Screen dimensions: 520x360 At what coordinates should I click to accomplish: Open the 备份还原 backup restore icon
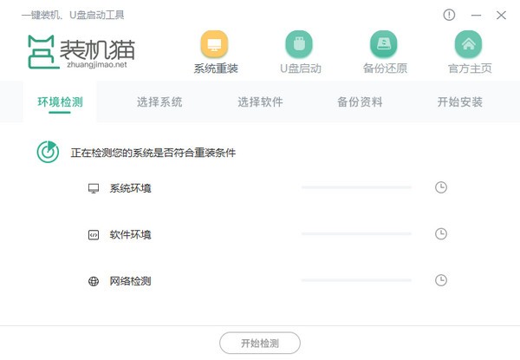pos(384,43)
